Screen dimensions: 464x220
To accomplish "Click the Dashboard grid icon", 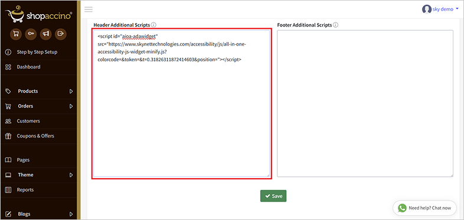I will coord(8,67).
